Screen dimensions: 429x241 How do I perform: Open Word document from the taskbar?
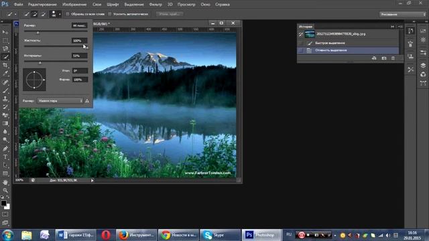(x=76, y=235)
